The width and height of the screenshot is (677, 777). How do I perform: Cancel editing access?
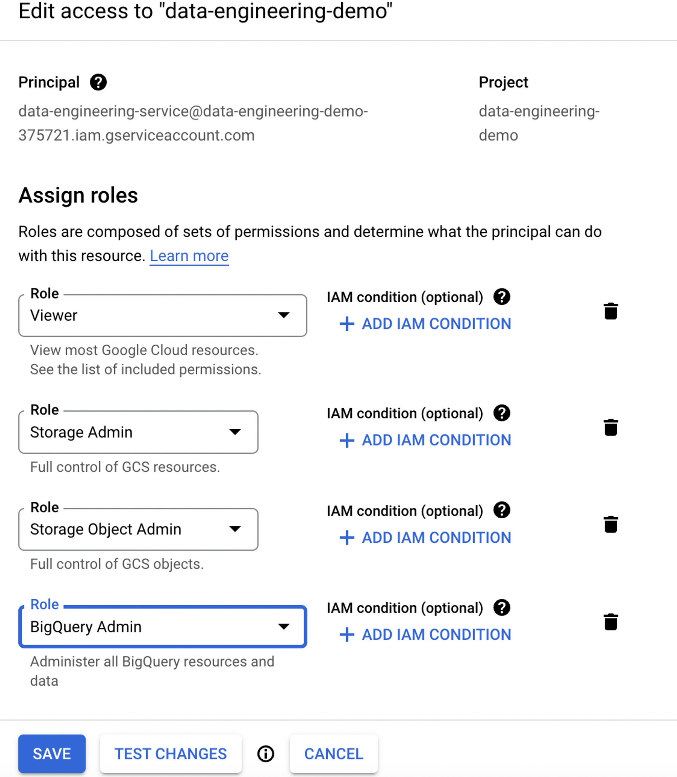tap(333, 754)
